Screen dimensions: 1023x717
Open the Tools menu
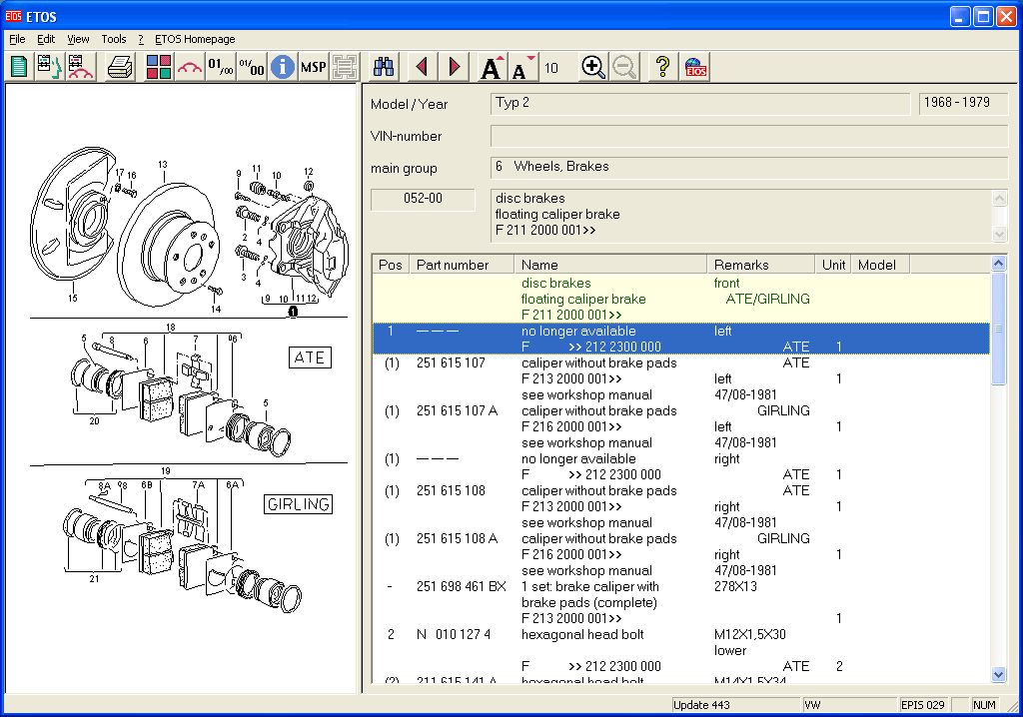[x=114, y=39]
